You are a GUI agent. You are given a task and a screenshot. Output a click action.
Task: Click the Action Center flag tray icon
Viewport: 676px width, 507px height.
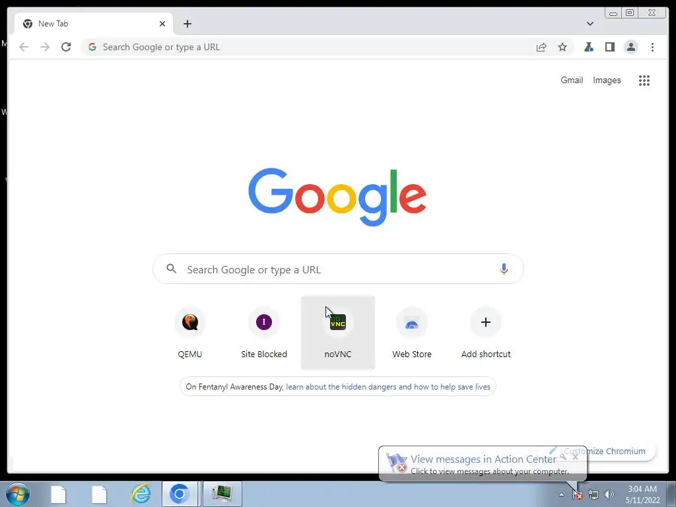[x=577, y=494]
